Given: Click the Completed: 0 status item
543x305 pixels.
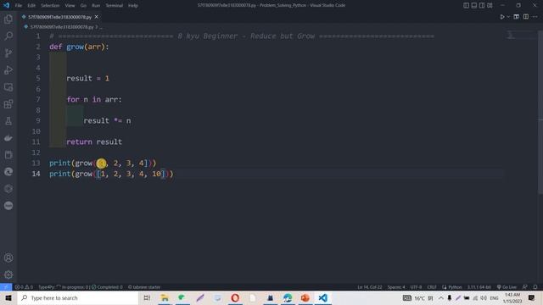Looking at the screenshot, I should pos(108,287).
